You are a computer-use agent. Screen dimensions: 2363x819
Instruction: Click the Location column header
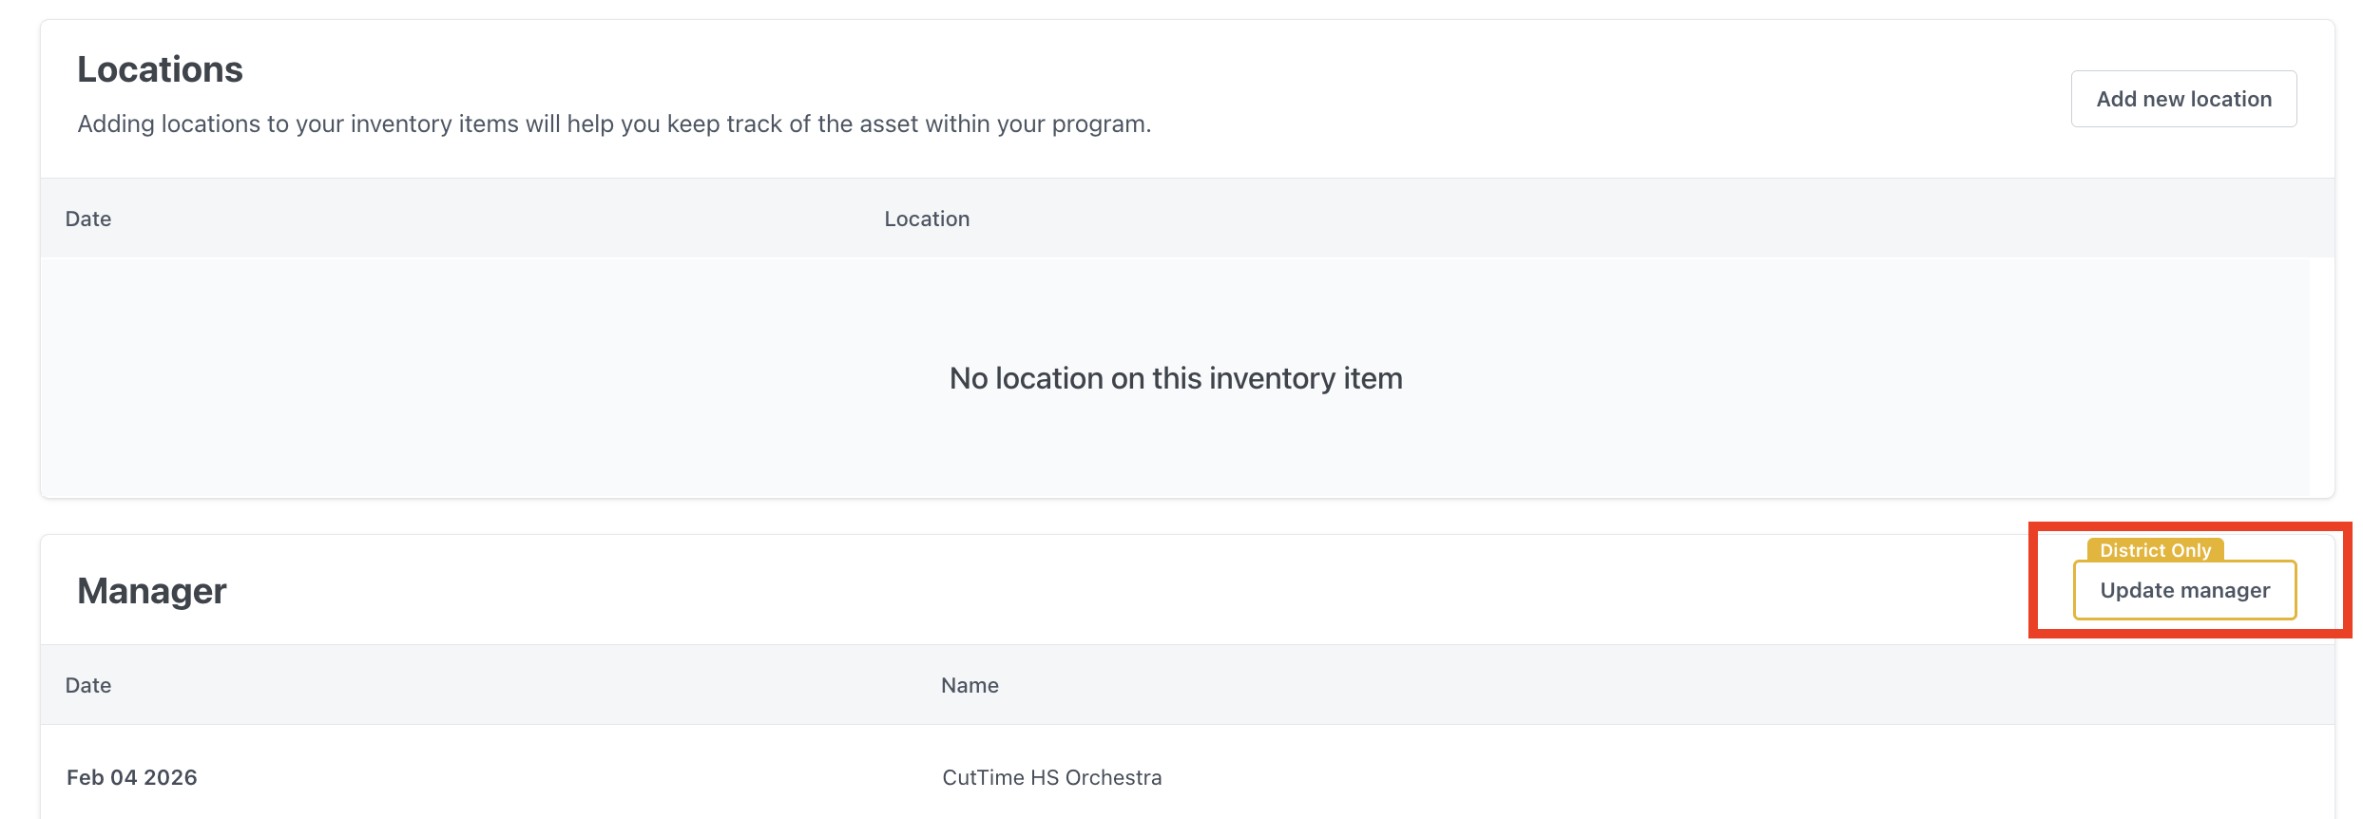tap(927, 219)
